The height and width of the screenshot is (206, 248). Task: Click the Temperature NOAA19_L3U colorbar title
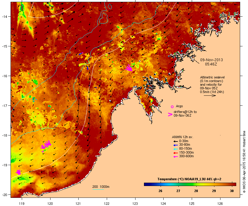pyautogui.click(x=189, y=179)
